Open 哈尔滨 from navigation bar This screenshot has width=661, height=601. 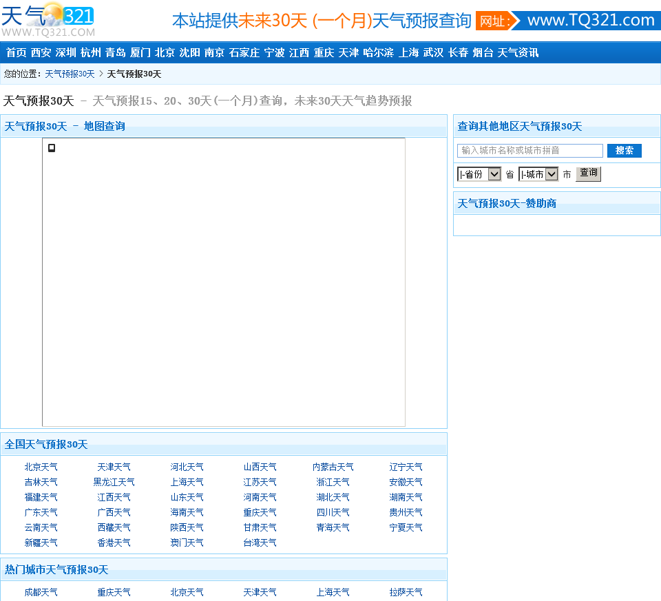pos(379,53)
